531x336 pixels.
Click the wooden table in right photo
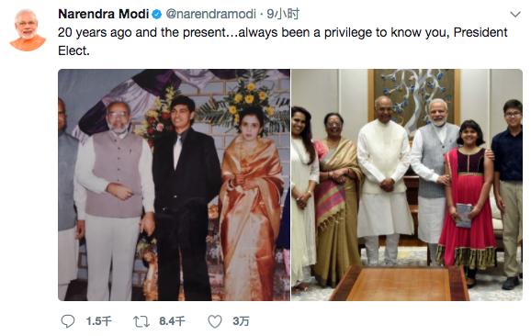tap(400, 284)
